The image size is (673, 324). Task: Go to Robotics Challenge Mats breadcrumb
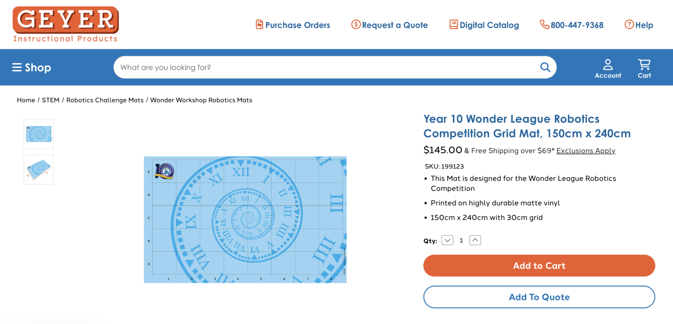tap(104, 100)
